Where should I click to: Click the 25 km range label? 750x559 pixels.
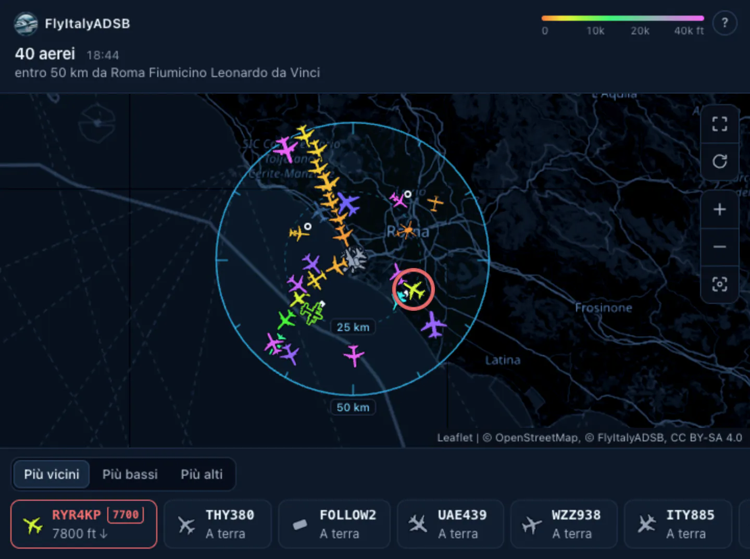pyautogui.click(x=353, y=327)
